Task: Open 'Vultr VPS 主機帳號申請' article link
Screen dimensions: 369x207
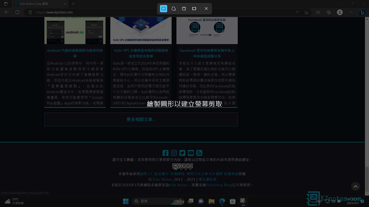Action: 141,53
